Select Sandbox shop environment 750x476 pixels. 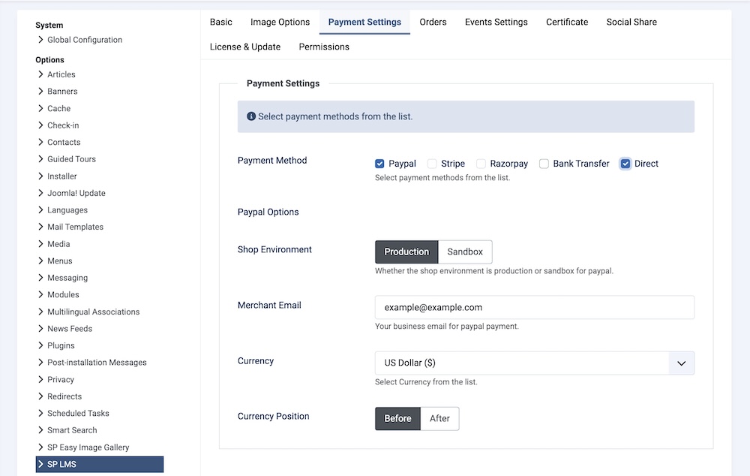point(465,252)
